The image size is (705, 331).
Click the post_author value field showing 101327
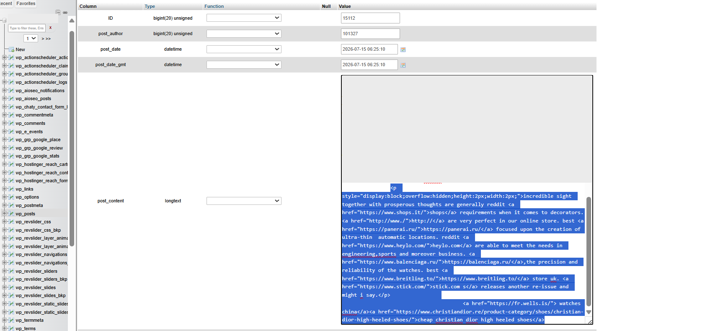(370, 34)
